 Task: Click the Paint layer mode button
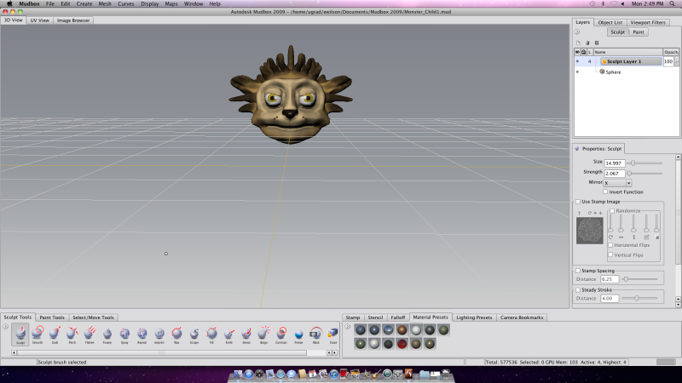click(x=638, y=31)
